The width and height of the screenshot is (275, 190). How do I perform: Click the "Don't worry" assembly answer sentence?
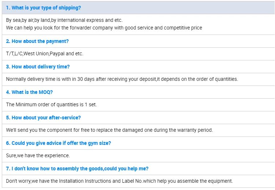click(119, 181)
